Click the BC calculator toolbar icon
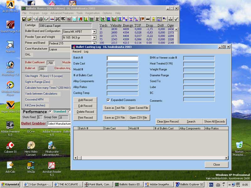 (63, 19)
